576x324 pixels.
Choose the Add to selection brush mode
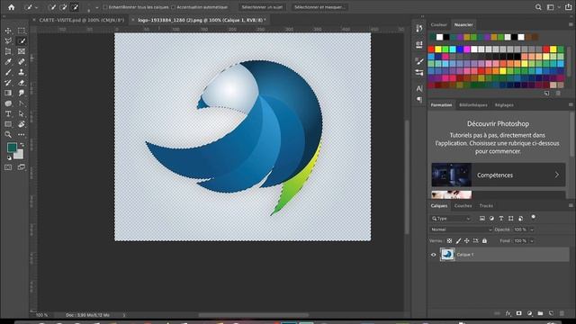pyautogui.click(x=63, y=7)
